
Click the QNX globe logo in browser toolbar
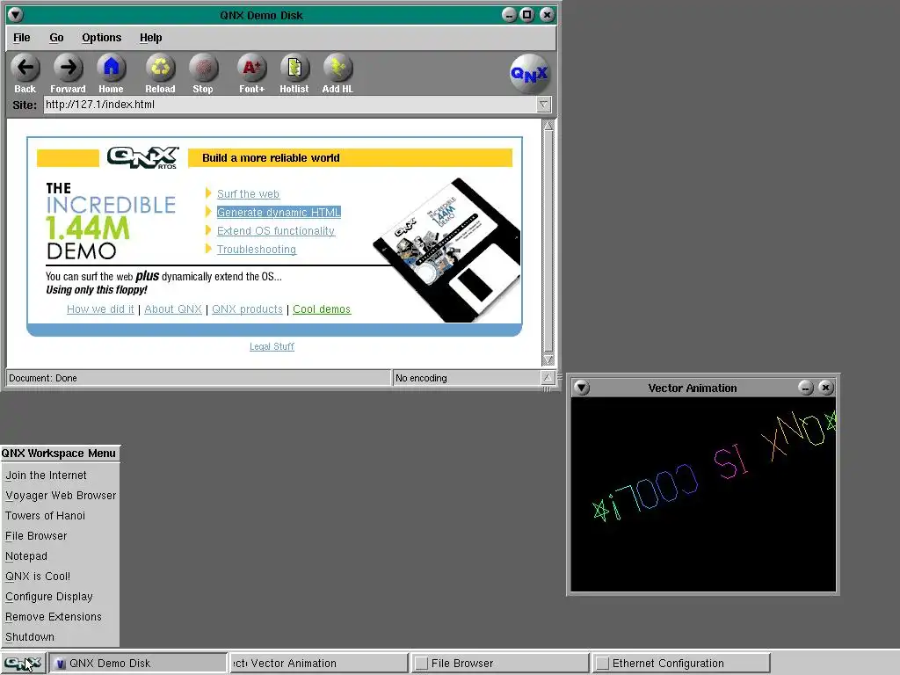click(529, 73)
